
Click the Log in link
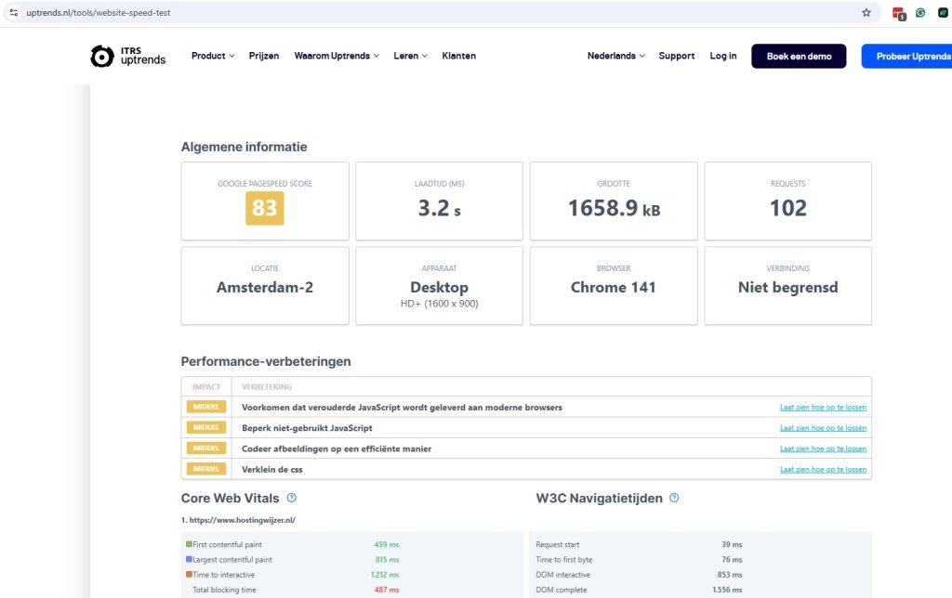click(722, 56)
